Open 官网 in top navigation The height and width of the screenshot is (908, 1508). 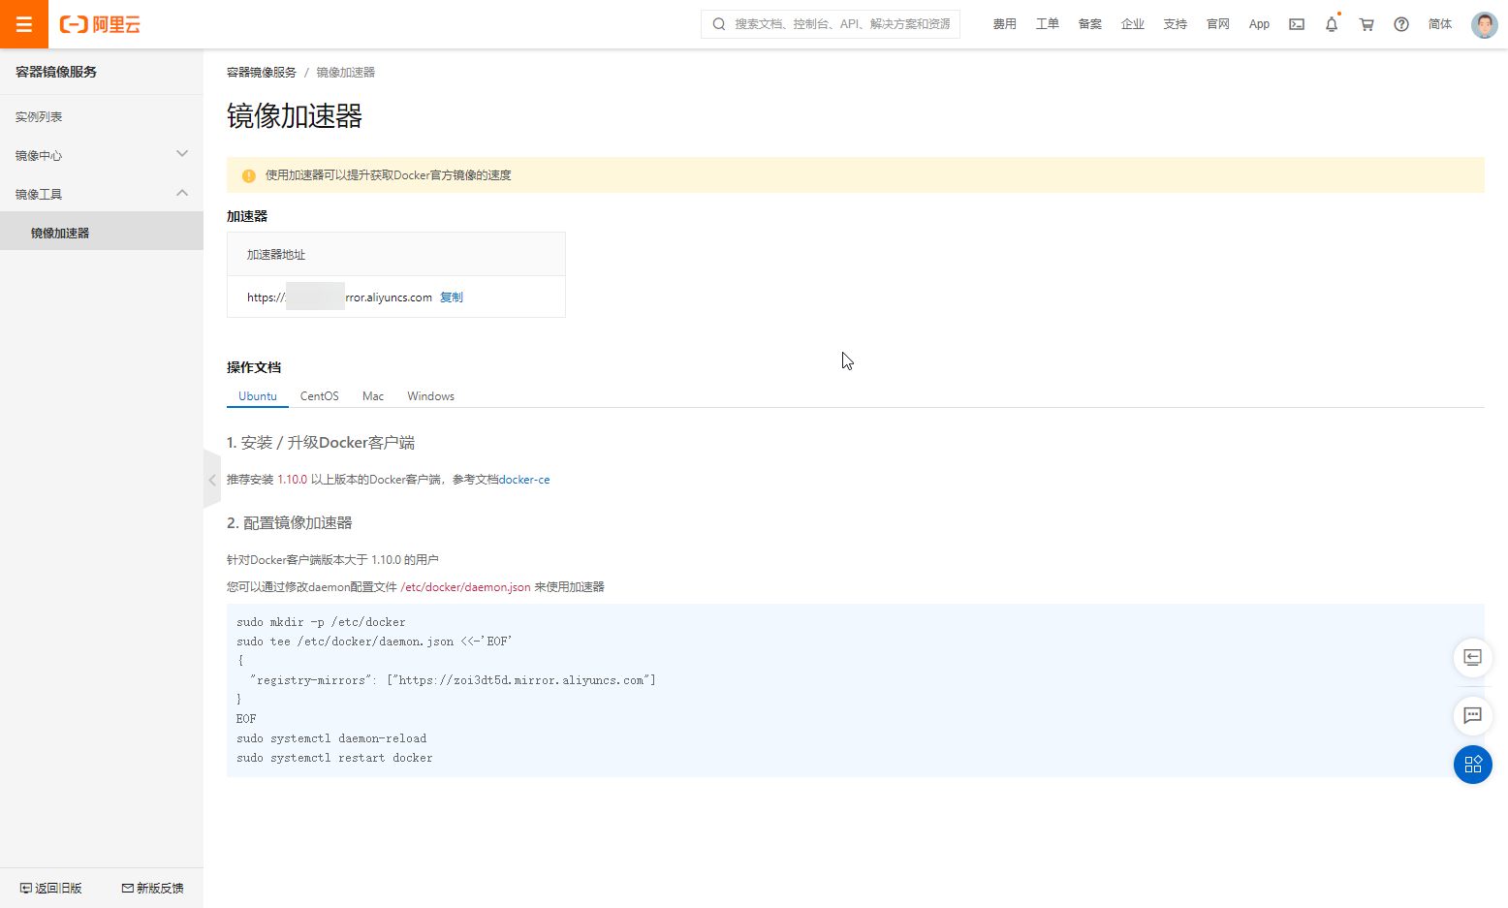click(1217, 24)
